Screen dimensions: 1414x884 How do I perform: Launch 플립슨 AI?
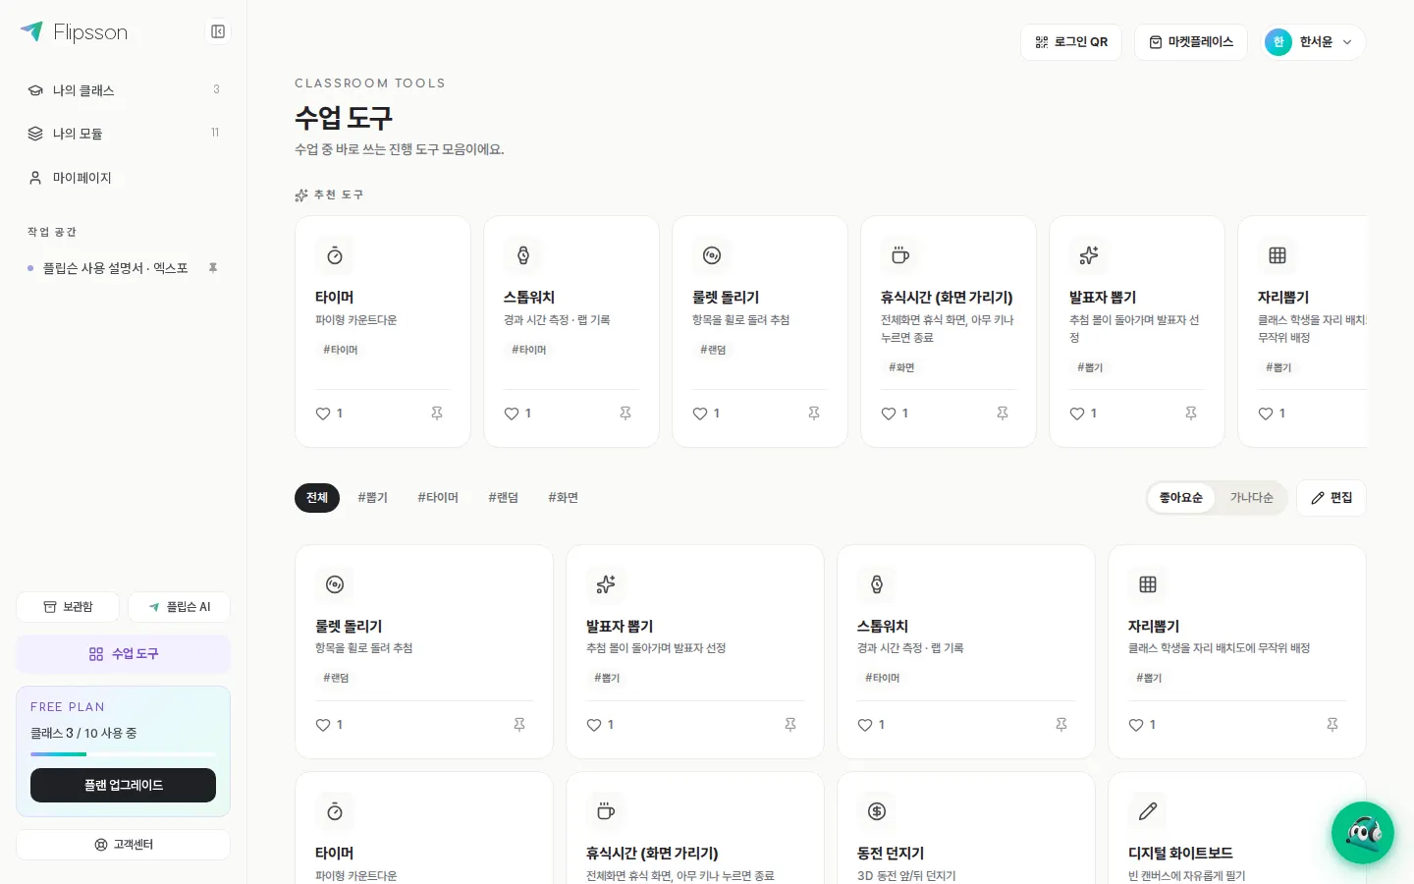[180, 607]
